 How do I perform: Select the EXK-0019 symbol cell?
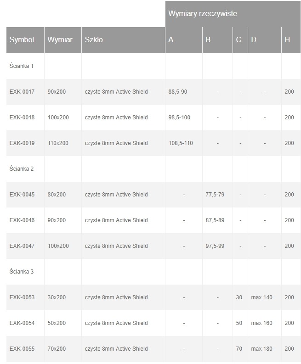click(22, 143)
